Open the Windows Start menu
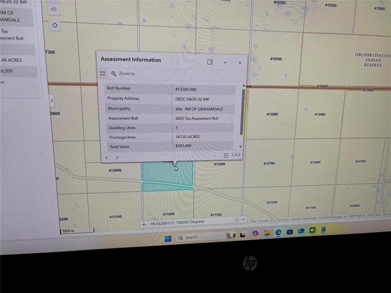 point(168,238)
